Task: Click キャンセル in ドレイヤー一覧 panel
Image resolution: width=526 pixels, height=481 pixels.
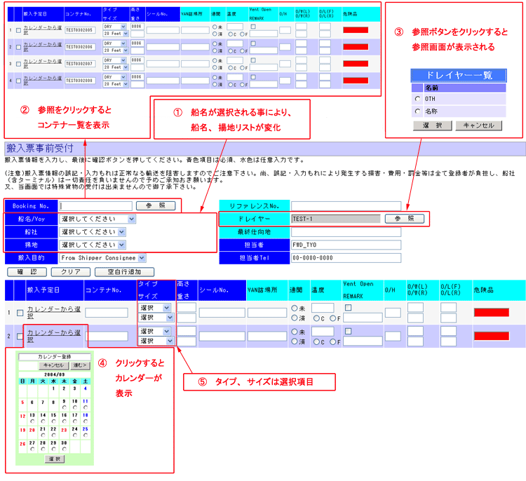Action: 478,126
